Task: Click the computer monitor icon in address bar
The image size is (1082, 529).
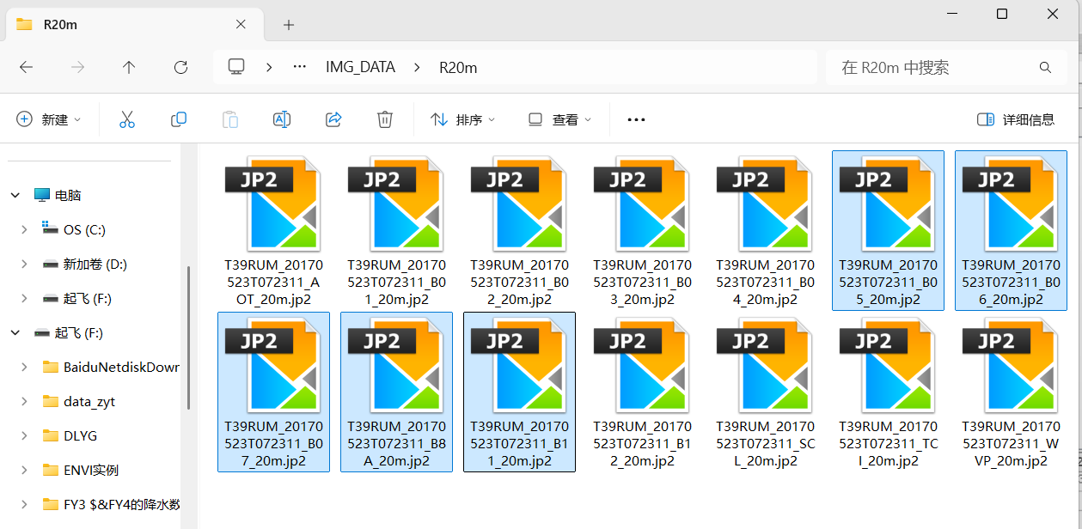Action: coord(236,67)
